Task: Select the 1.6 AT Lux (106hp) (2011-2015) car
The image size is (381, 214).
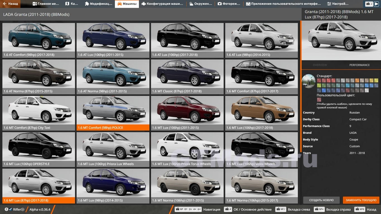Action: click(113, 40)
